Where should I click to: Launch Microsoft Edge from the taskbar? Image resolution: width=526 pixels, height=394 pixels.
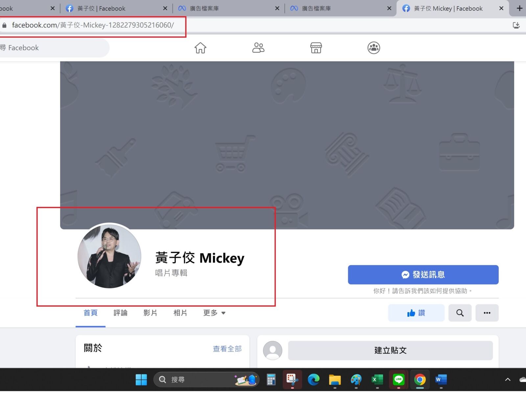pyautogui.click(x=314, y=380)
